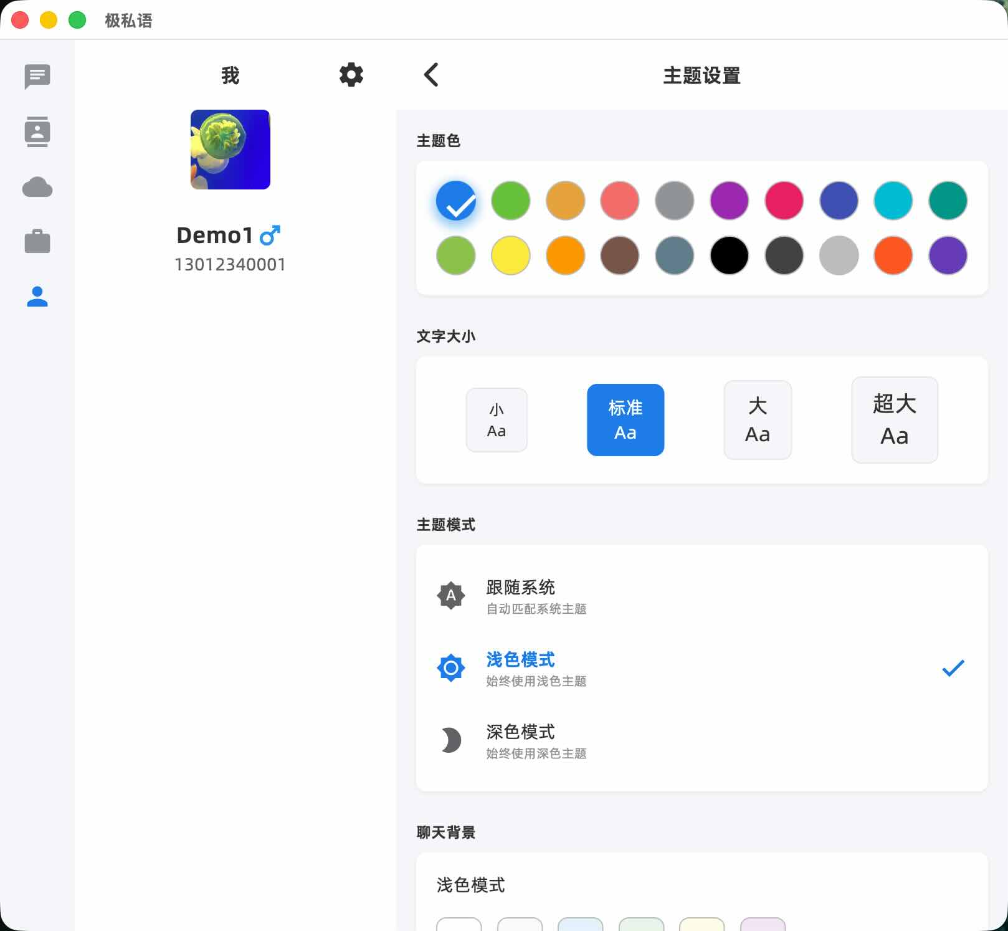Pick the blue-gray slate theme color
Screen dimensions: 1008x931
point(675,255)
